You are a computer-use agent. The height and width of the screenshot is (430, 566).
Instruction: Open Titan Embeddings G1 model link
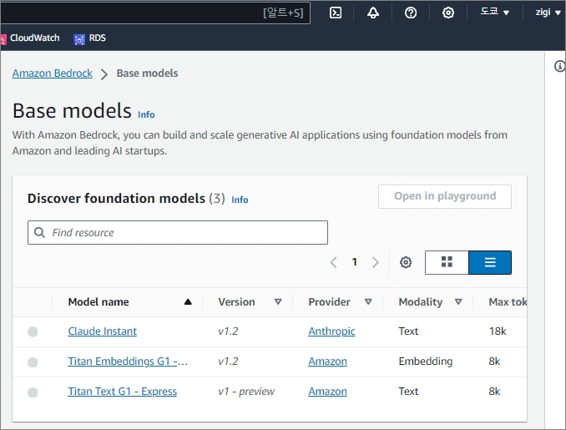point(128,361)
